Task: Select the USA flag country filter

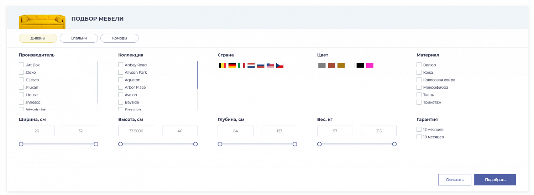Action: [270, 65]
